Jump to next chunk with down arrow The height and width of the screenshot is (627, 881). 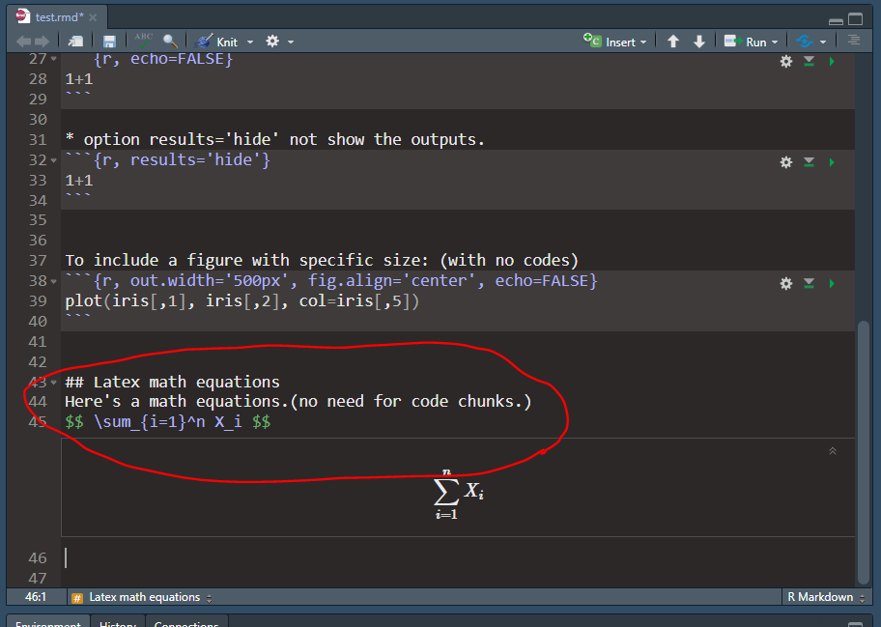[x=699, y=42]
